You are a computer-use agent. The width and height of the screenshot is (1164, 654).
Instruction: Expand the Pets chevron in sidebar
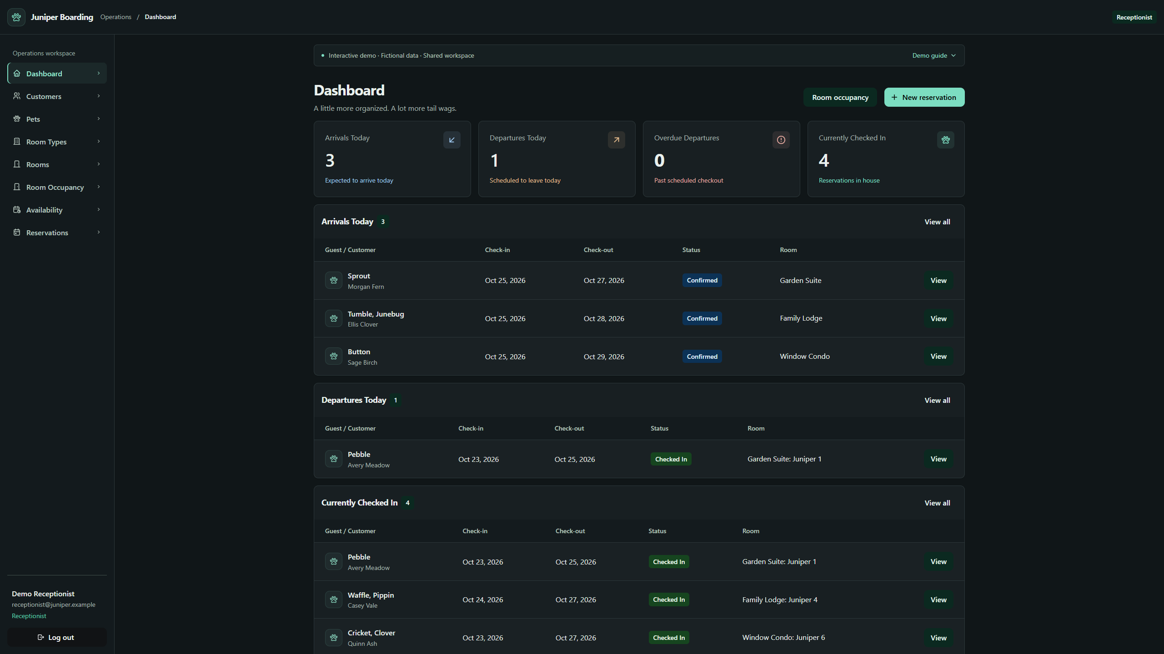pos(99,119)
